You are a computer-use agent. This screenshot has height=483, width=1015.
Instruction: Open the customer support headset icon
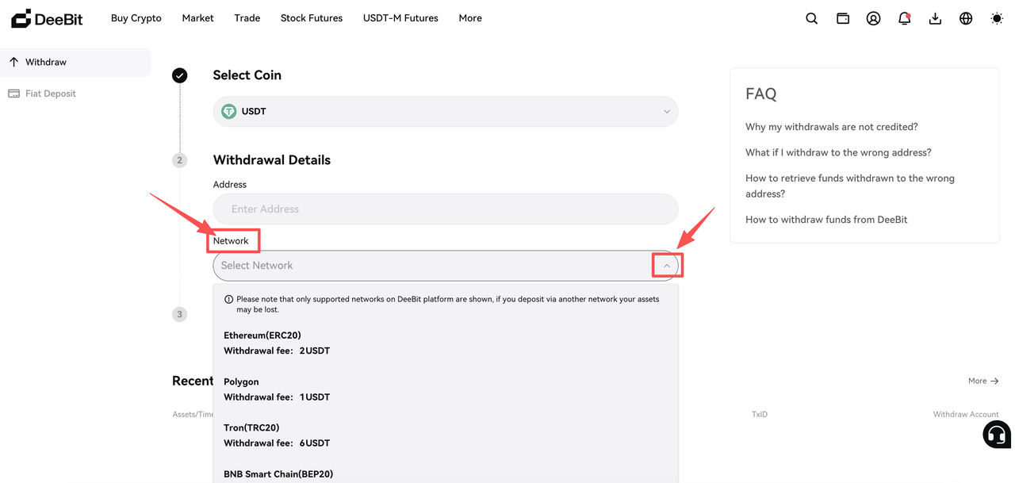pyautogui.click(x=997, y=434)
